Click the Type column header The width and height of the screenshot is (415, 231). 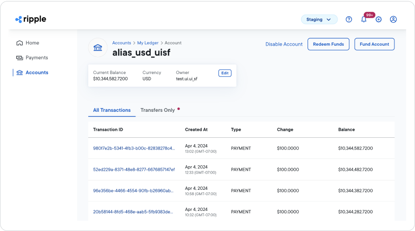coord(236,129)
